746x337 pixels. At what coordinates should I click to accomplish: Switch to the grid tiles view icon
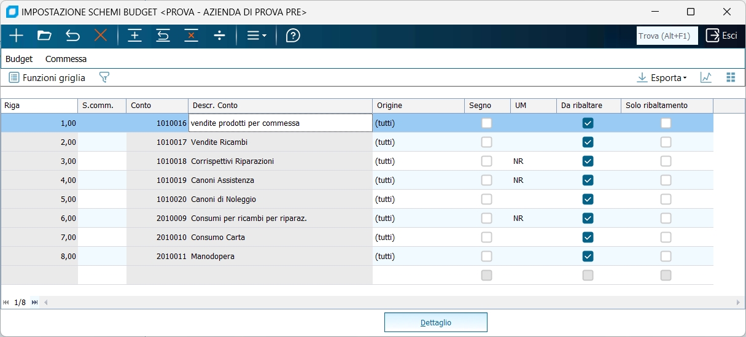731,77
